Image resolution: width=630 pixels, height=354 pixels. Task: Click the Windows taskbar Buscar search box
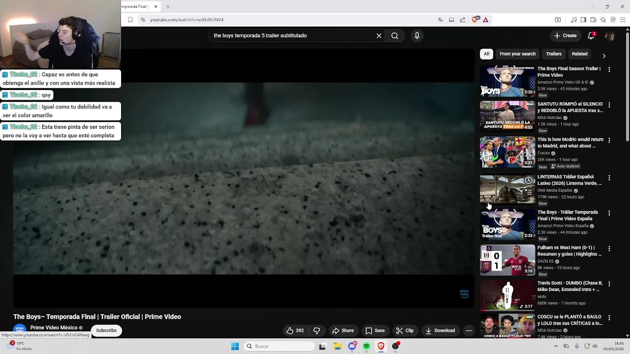click(x=279, y=346)
